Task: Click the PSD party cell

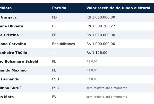Action: (55, 79)
